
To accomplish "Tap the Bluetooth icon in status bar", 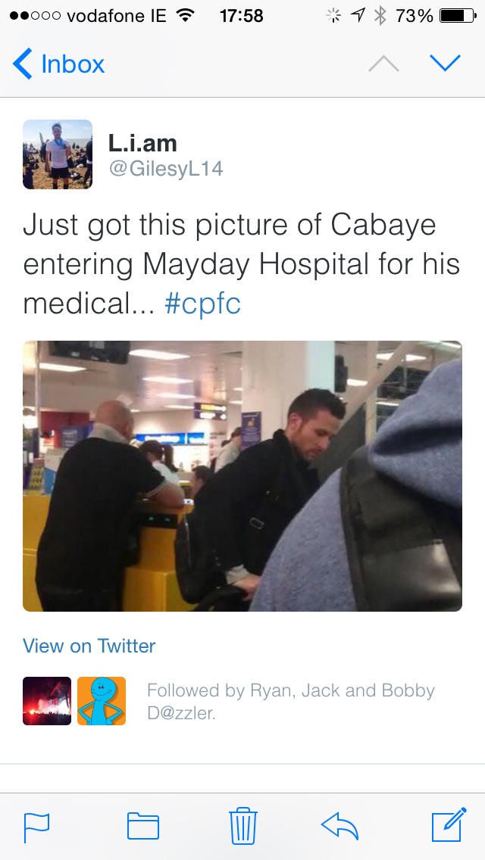I will pos(380,15).
